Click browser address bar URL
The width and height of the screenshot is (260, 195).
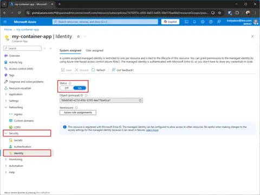120,13
